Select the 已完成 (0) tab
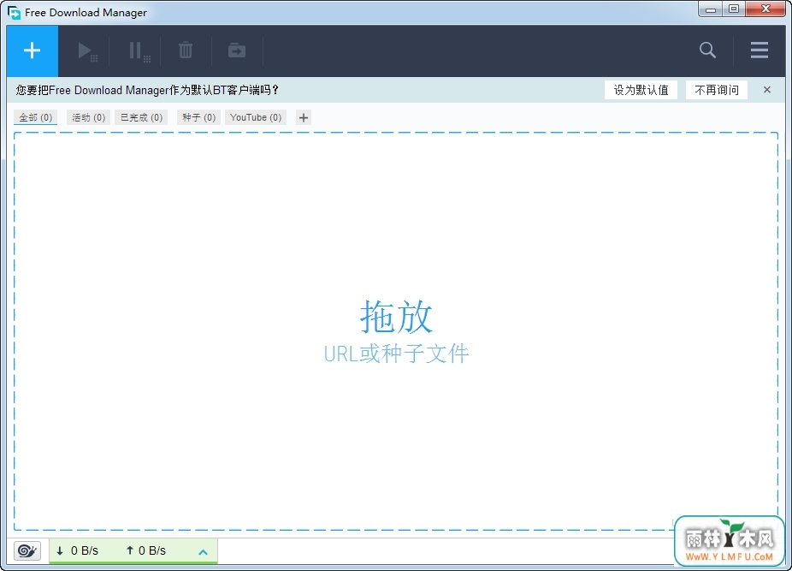This screenshot has width=792, height=571. click(141, 117)
